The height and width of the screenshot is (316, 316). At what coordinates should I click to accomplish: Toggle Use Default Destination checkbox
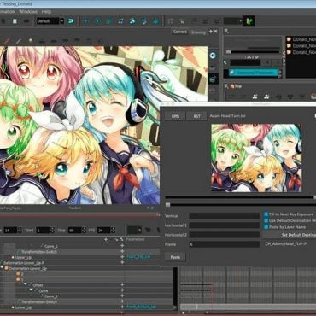point(266,220)
